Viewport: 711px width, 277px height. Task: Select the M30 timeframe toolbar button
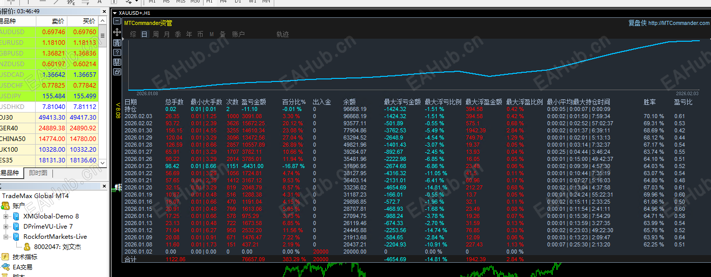pos(195,2)
